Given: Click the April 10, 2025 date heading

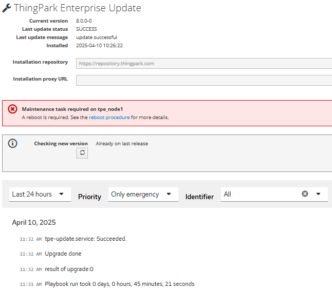Looking at the screenshot, I should click(34, 223).
